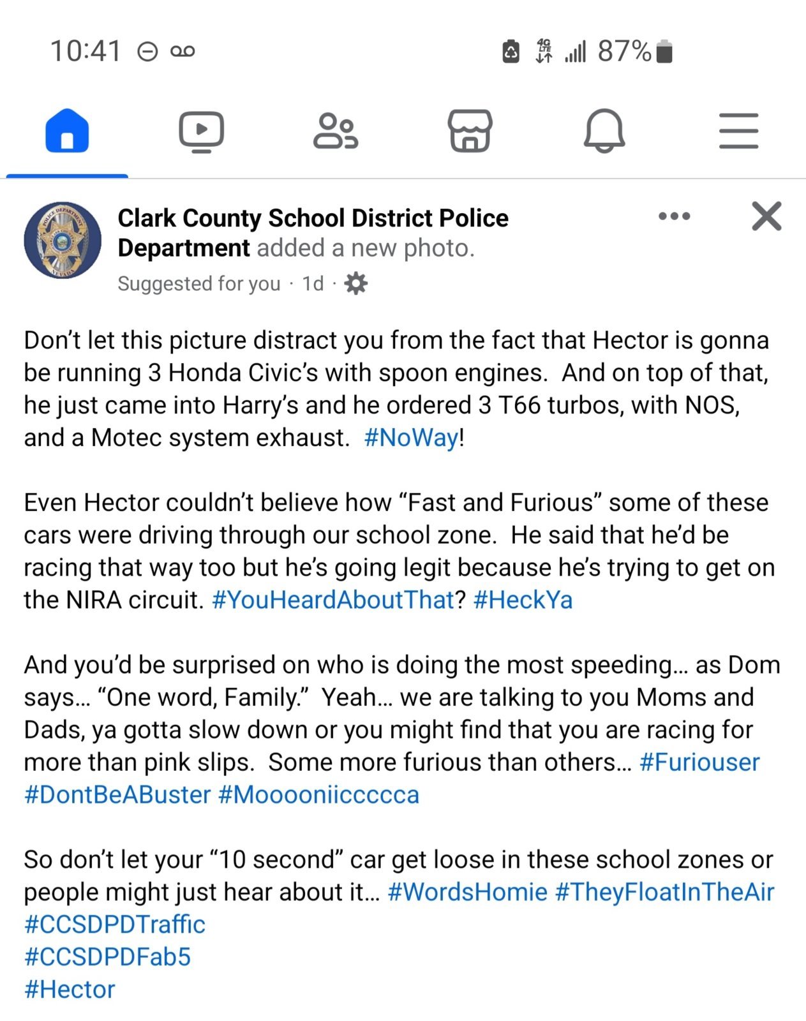Open the hamburger menu icon
806x1021 pixels.
pos(739,131)
